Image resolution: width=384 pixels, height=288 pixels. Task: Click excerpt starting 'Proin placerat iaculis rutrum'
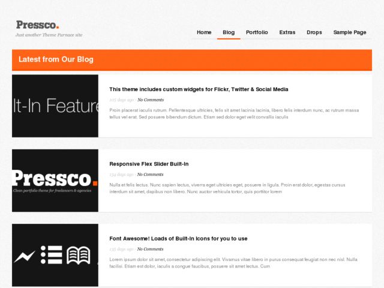click(234, 113)
